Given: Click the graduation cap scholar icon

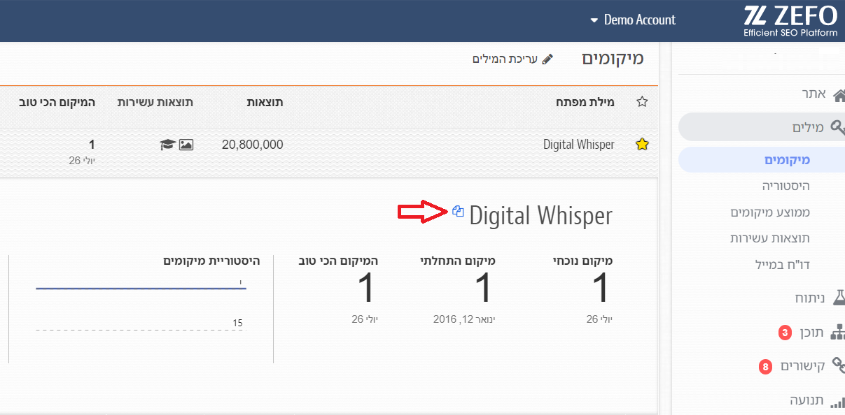Looking at the screenshot, I should click(167, 145).
